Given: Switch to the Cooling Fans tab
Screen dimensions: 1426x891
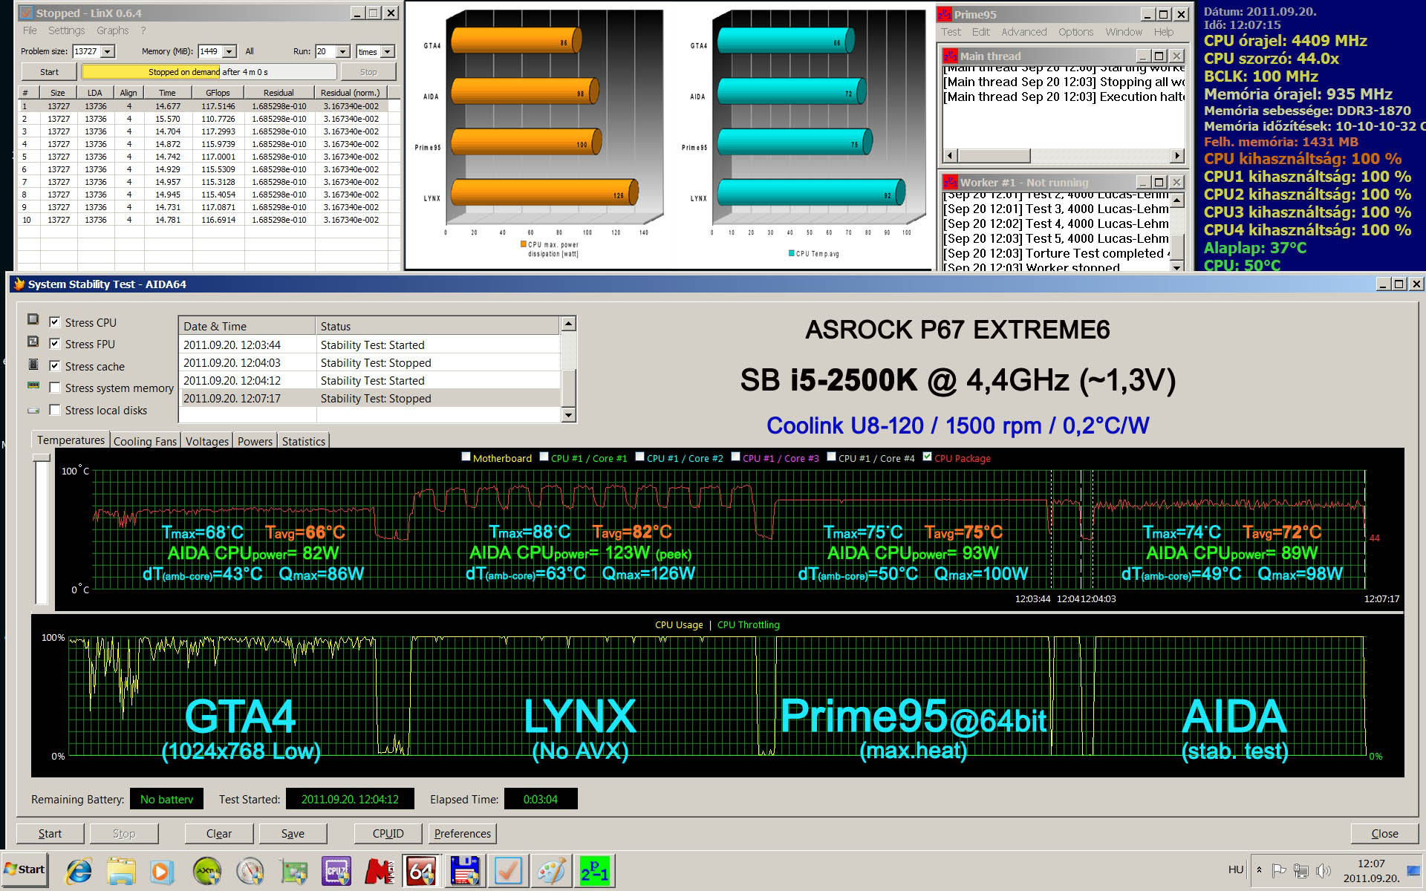Looking at the screenshot, I should click(145, 441).
